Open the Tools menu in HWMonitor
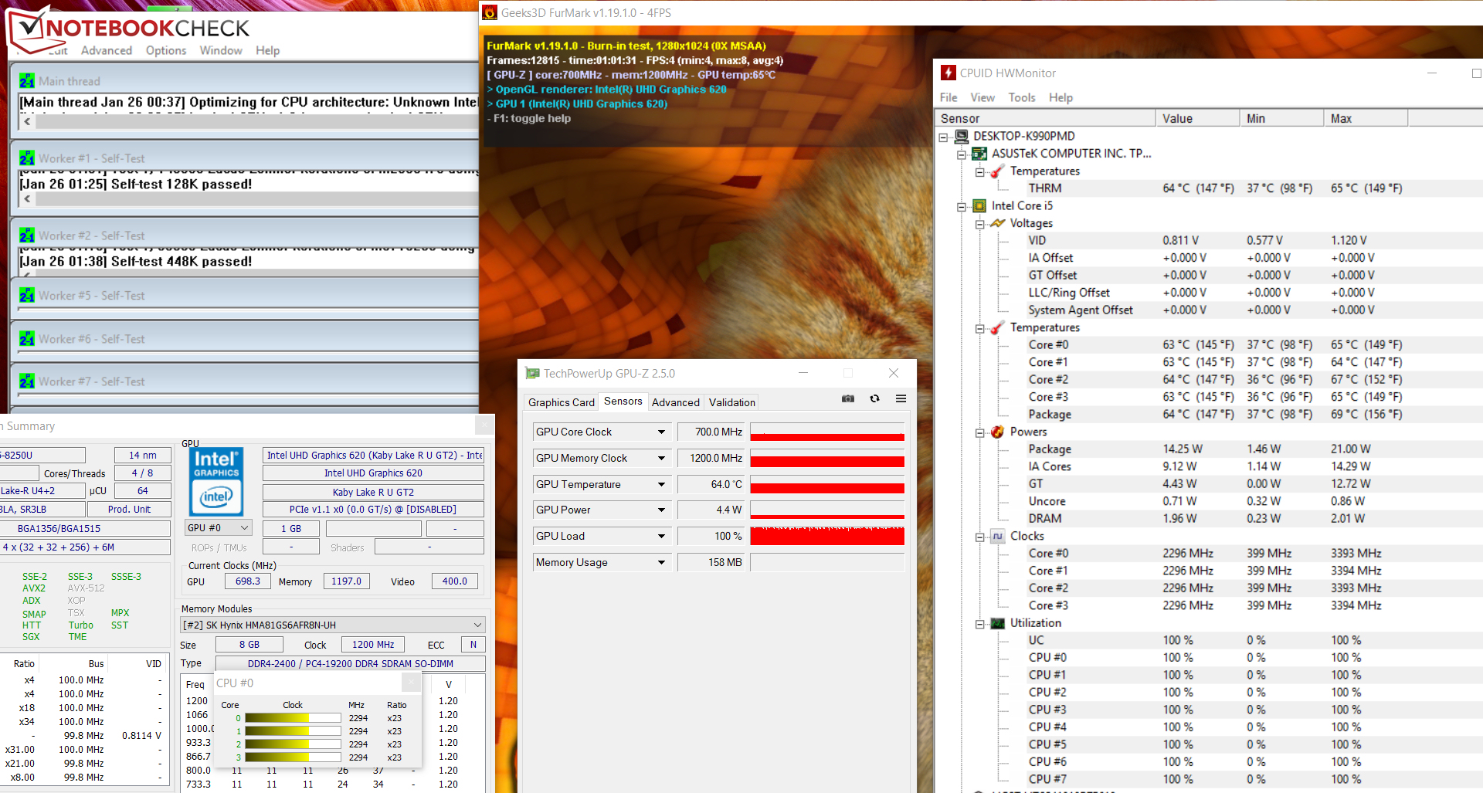 pyautogui.click(x=1022, y=97)
